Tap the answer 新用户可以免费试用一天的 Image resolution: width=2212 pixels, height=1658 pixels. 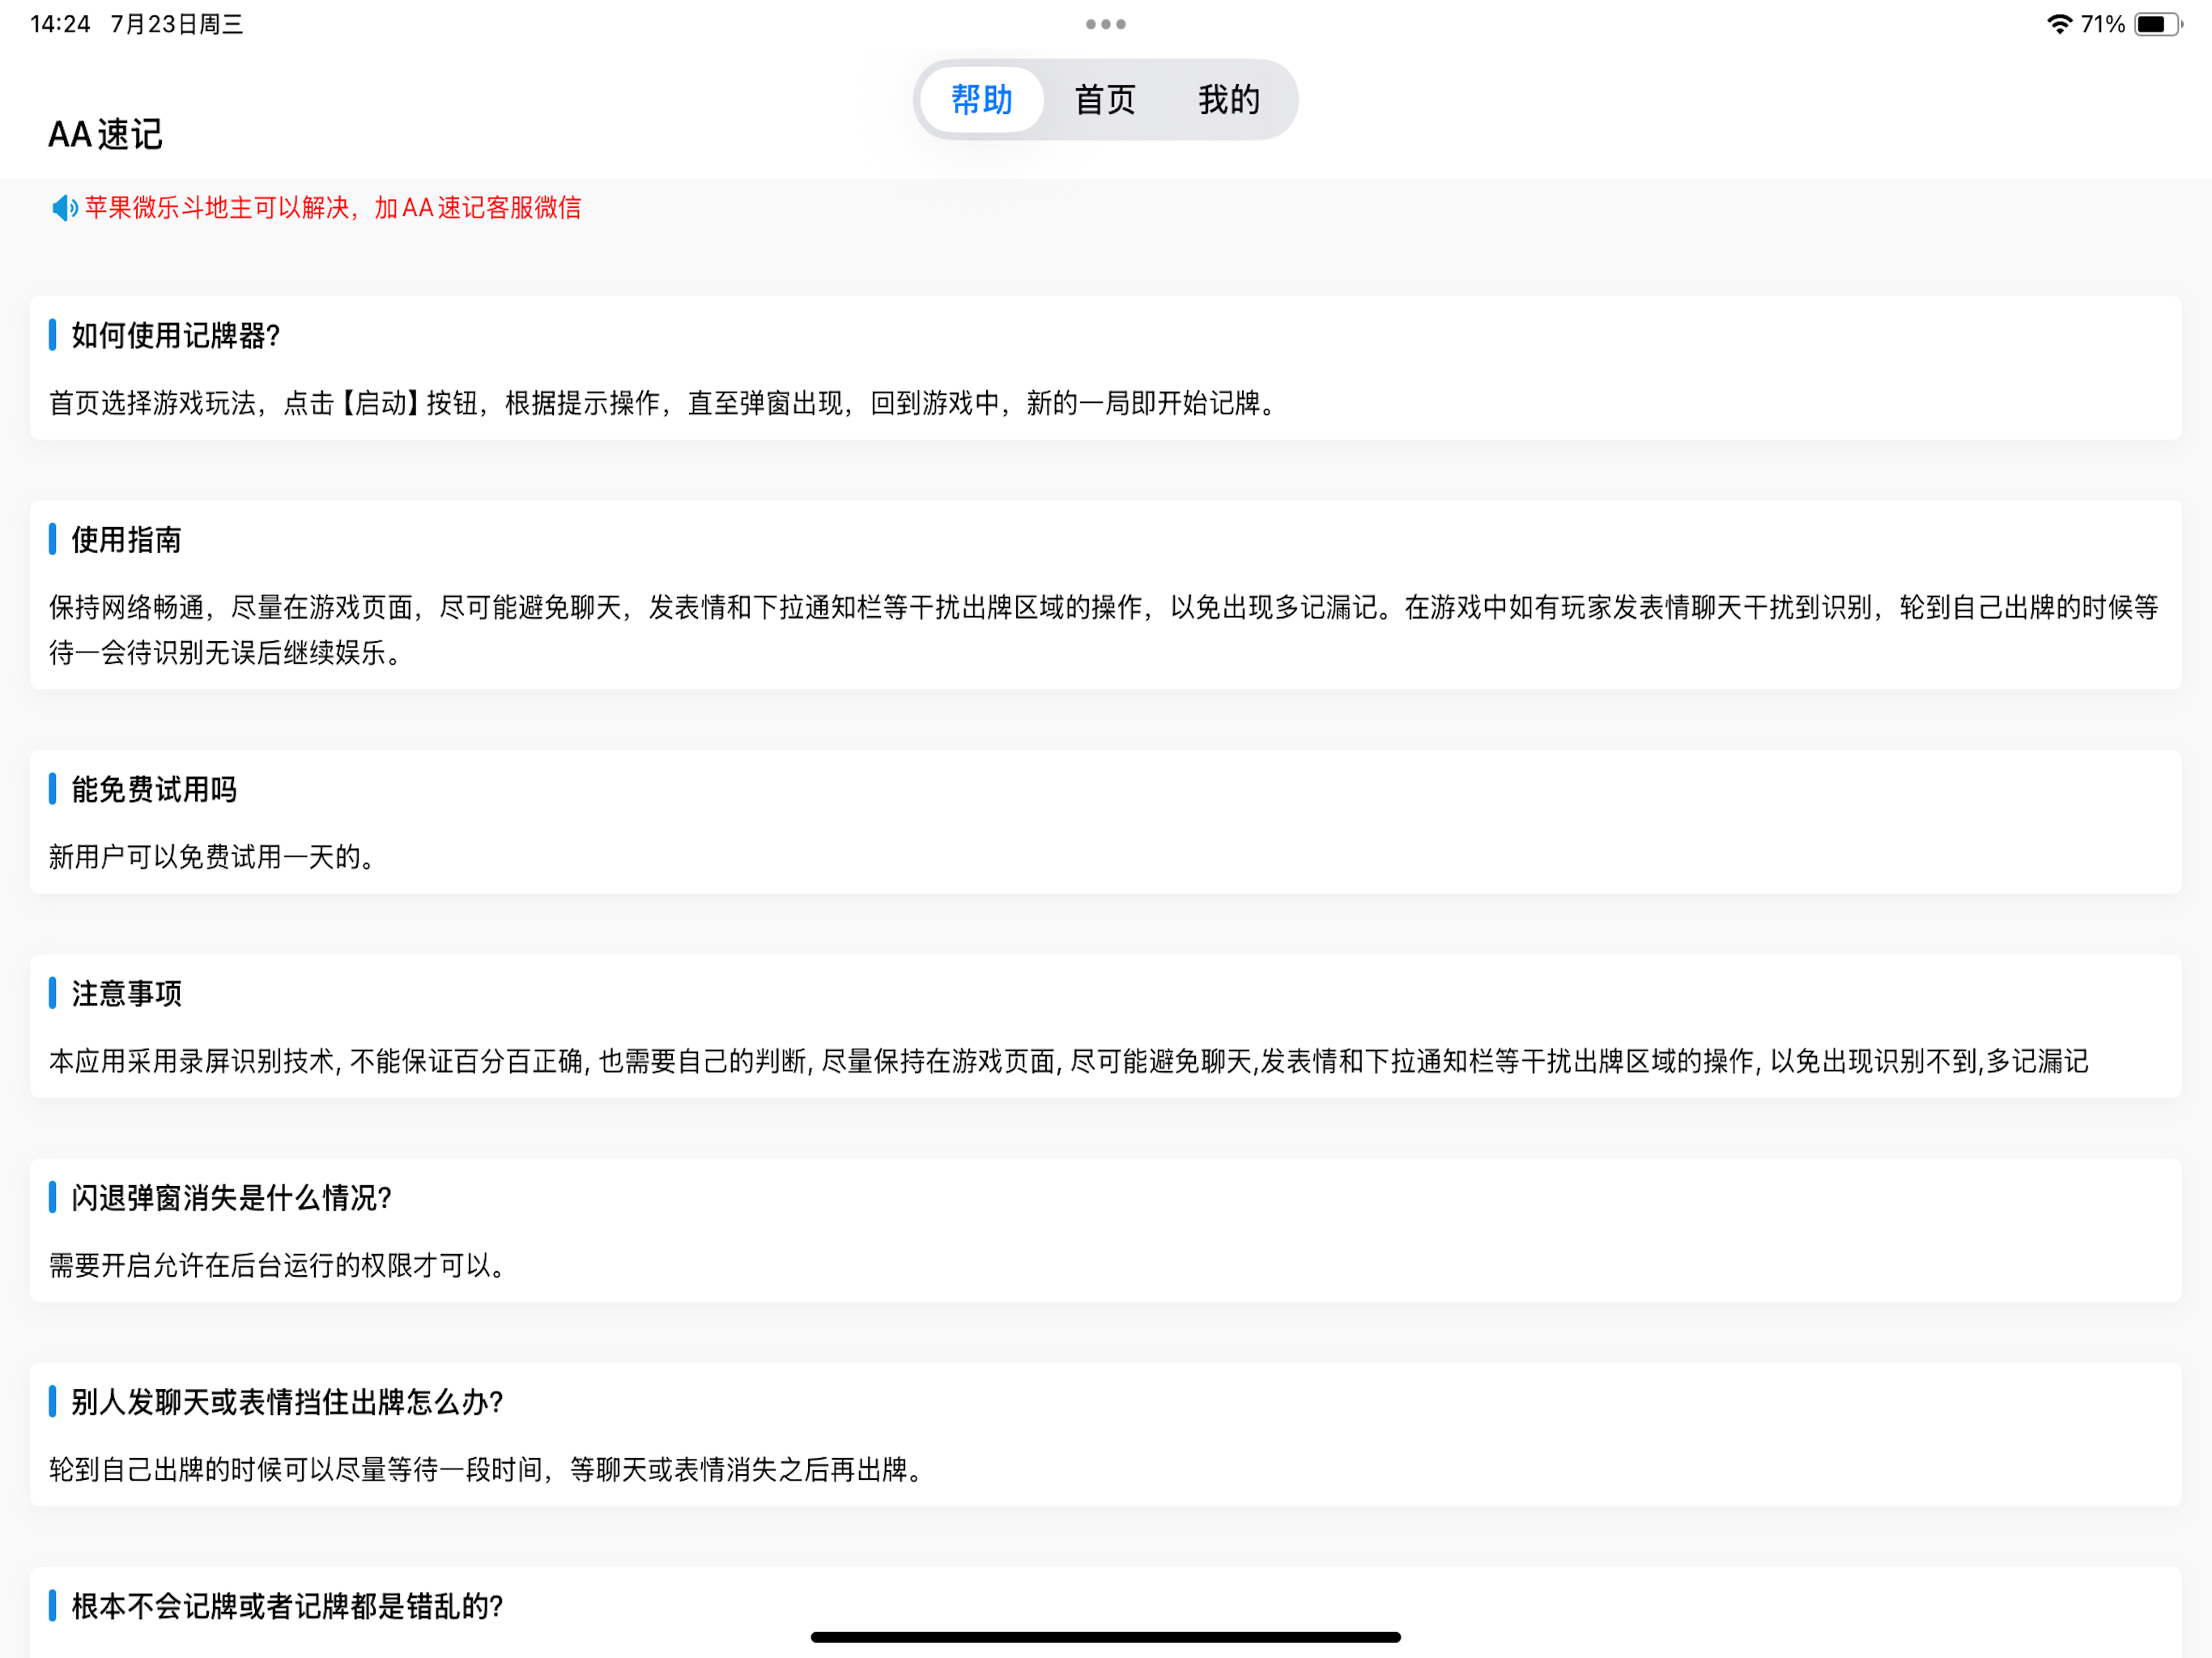[214, 857]
